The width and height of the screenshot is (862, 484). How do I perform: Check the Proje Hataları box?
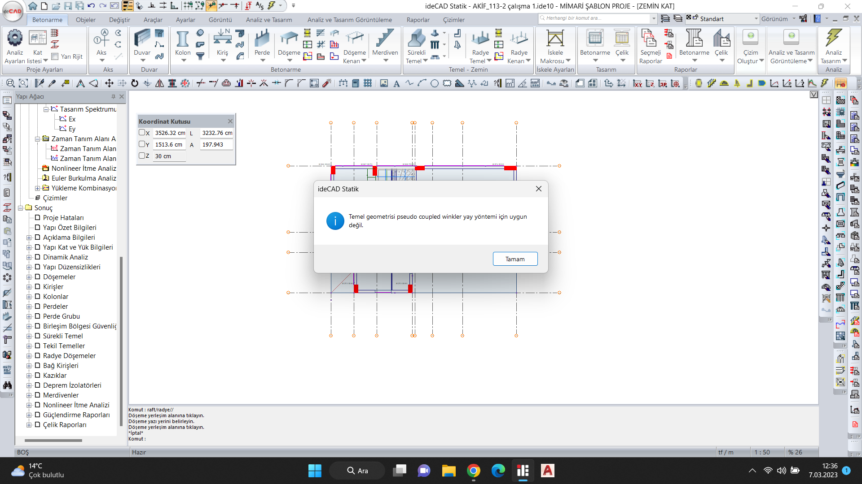[38, 217]
